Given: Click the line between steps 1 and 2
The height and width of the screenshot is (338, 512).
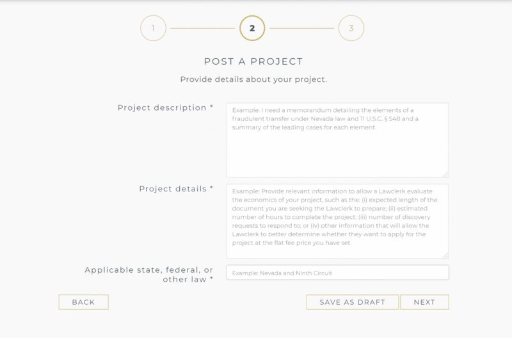Looking at the screenshot, I should coord(203,28).
